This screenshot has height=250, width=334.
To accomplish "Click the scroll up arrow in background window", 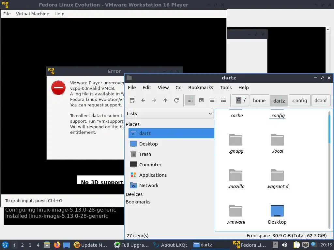I will [x=328, y=30].
